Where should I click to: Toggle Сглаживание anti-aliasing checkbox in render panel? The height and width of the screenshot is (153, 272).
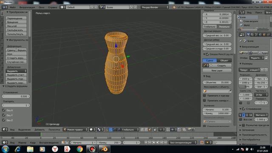244,109
